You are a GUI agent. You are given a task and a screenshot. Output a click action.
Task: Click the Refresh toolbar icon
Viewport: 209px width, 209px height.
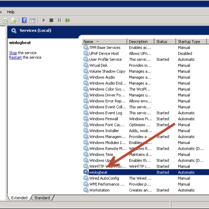[x=6, y=20]
